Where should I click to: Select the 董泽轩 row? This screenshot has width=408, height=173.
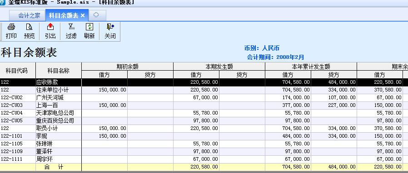204,151
